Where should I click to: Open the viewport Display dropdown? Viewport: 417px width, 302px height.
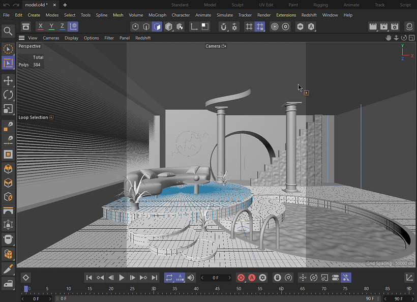point(72,38)
